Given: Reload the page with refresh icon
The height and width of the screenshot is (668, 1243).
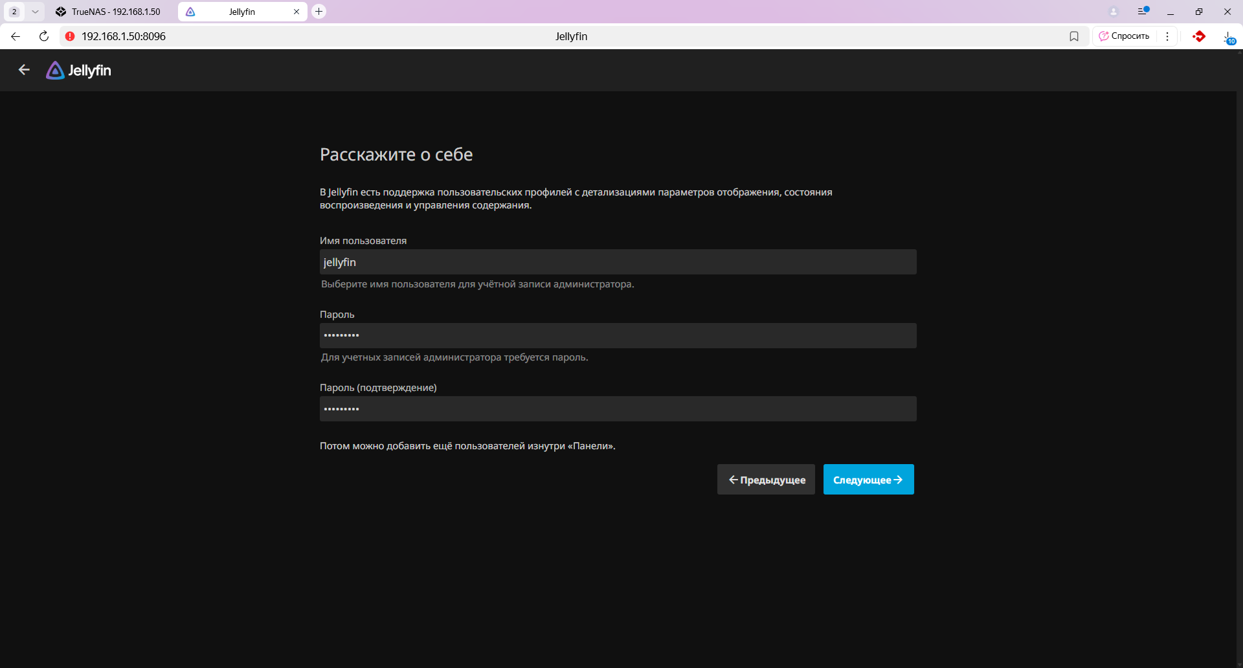Looking at the screenshot, I should (x=44, y=36).
